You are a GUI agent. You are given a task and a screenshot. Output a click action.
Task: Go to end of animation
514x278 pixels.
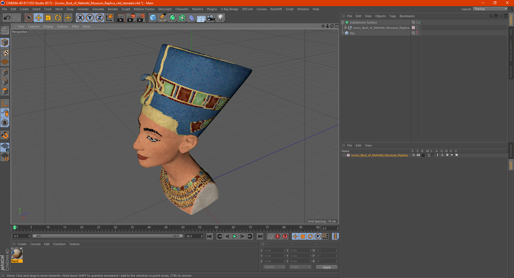pos(260,236)
